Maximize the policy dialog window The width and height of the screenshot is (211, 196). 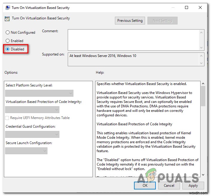tap(187, 7)
